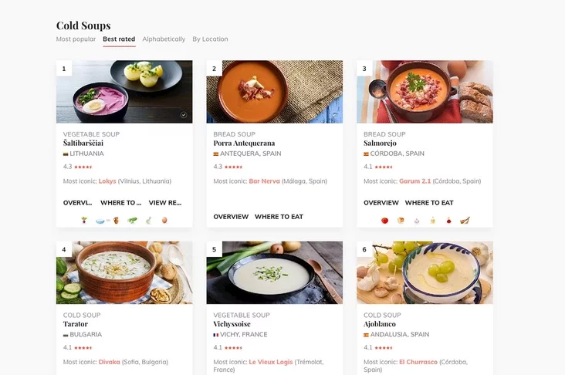
Task: Click the egg ingredient icon under Šaltibarščiai
Action: 164,221
